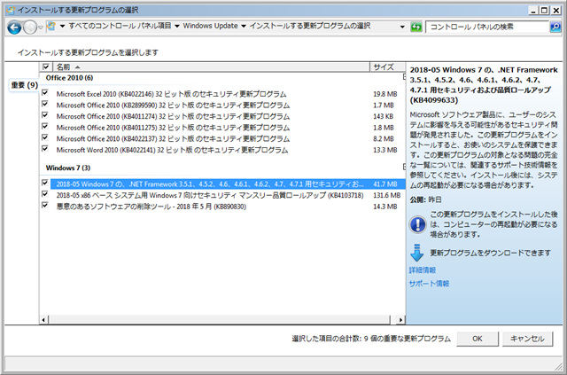567x375 pixels.
Task: Focus the コントロール パネルの検索 search box
Action: coord(487,27)
